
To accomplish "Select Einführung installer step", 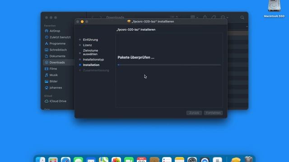I will pos(90,40).
